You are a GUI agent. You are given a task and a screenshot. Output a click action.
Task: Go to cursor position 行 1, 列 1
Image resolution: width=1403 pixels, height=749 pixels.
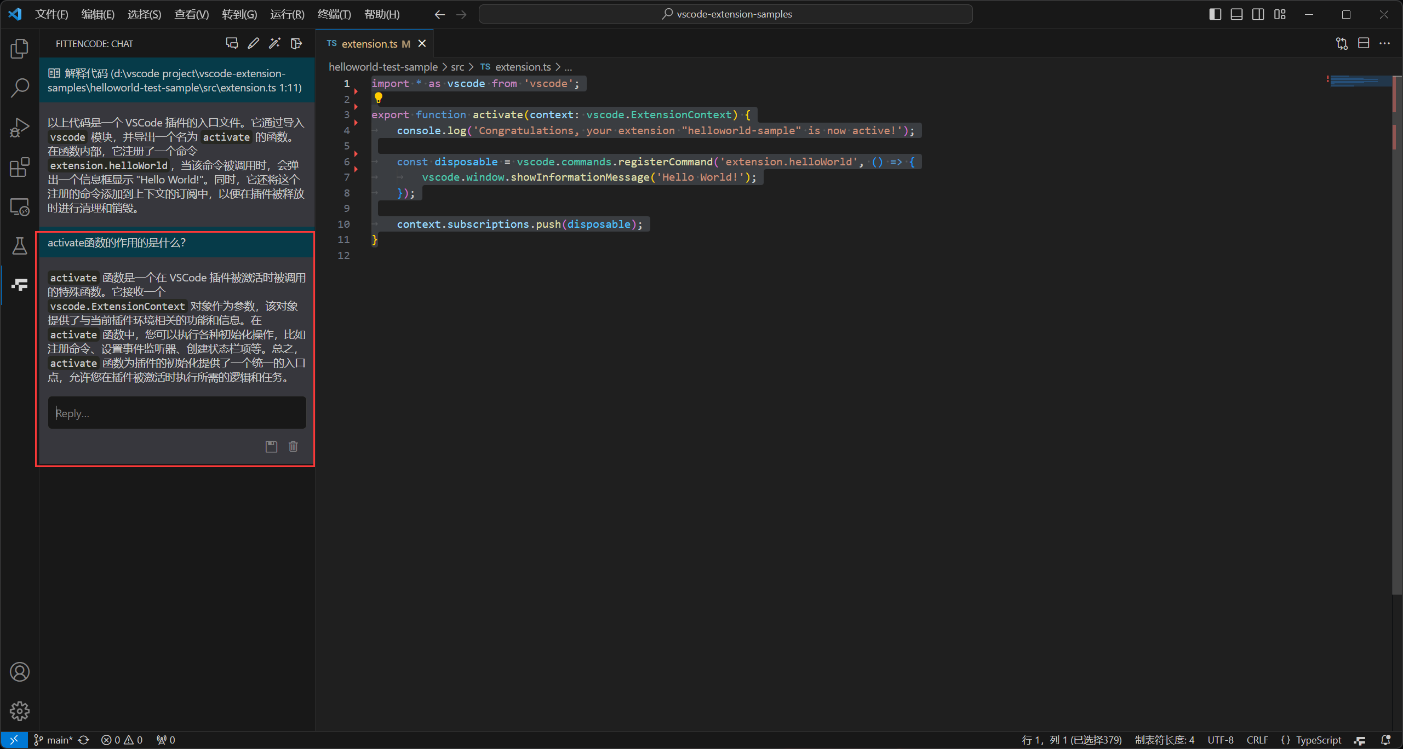point(1072,740)
